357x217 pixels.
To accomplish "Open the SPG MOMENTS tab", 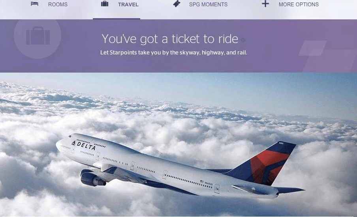I will tap(208, 4).
